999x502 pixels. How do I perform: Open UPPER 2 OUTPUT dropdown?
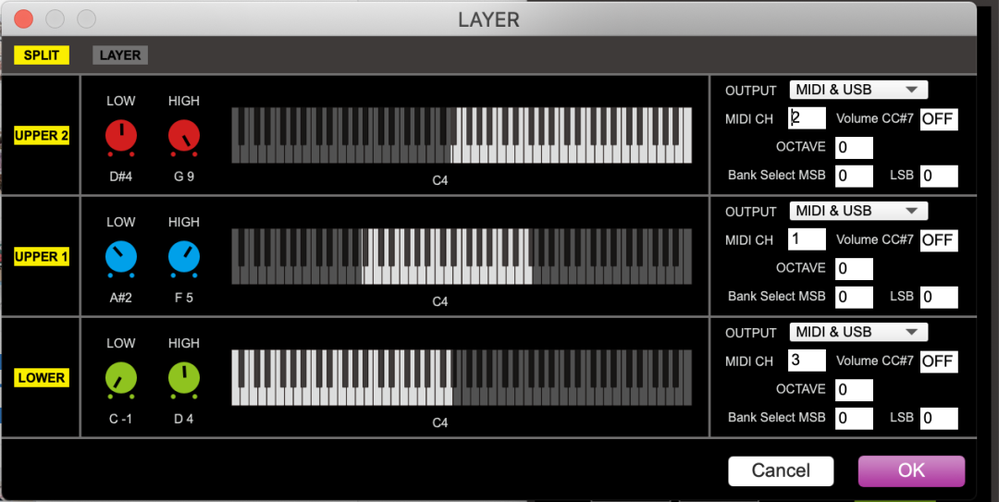coord(858,90)
